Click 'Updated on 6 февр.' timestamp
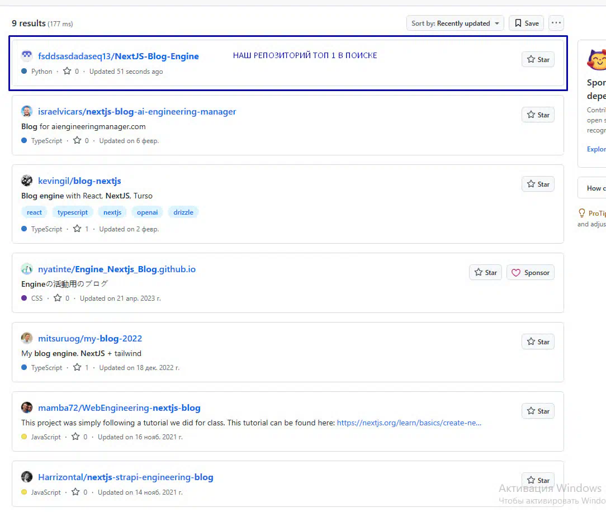The width and height of the screenshot is (606, 512). (x=129, y=141)
